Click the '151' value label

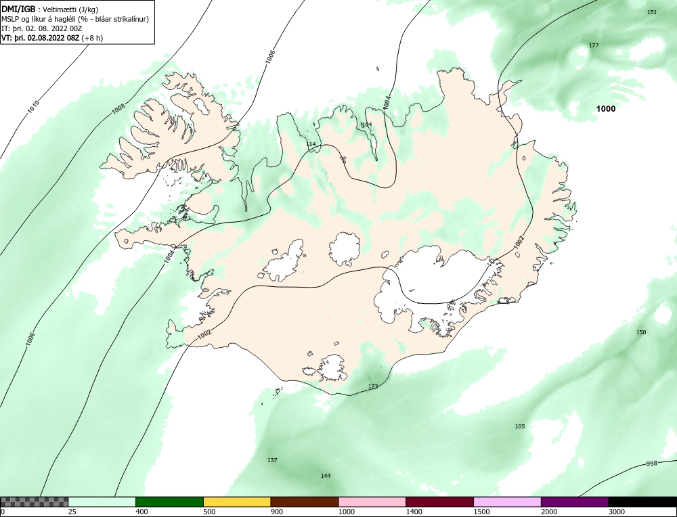tap(652, 12)
